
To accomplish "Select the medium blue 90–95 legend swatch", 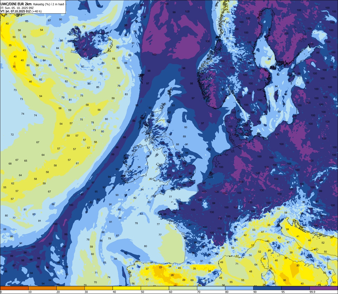I will [267, 288].
